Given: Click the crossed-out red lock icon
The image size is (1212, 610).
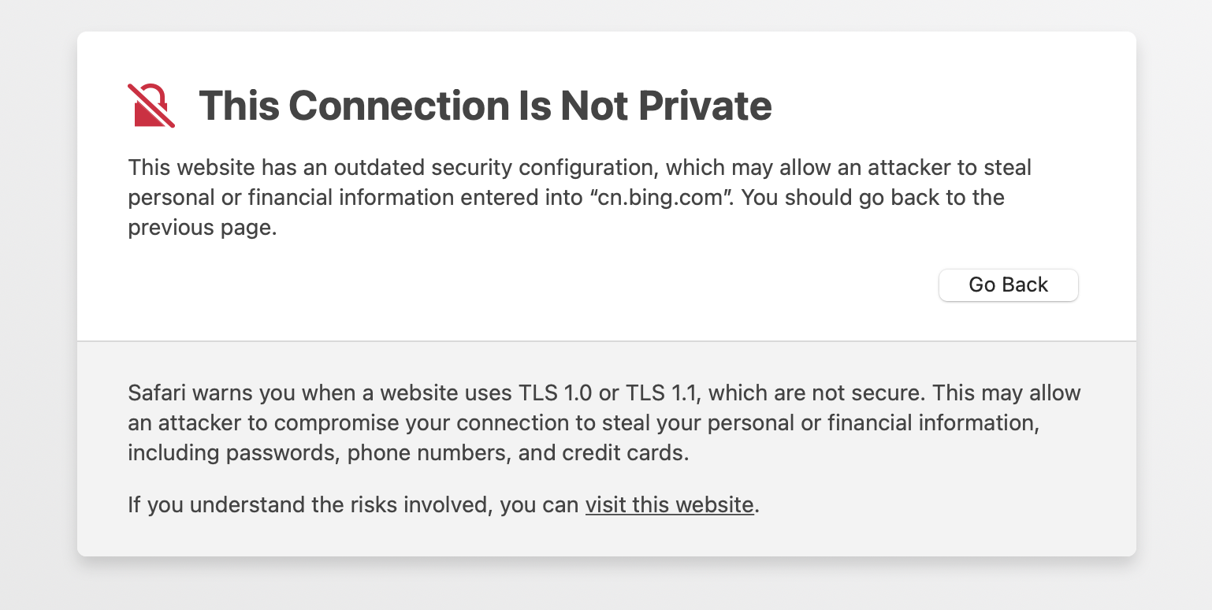Looking at the screenshot, I should pyautogui.click(x=151, y=106).
